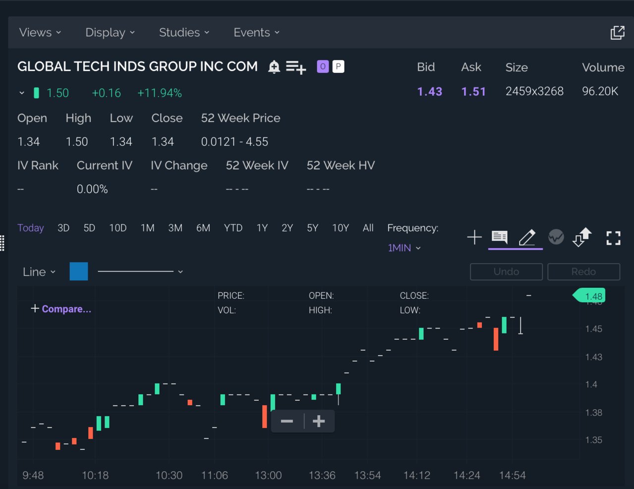Viewport: 634px width, 489px height.
Task: Open the Line drawing type dropdown
Action: point(39,272)
